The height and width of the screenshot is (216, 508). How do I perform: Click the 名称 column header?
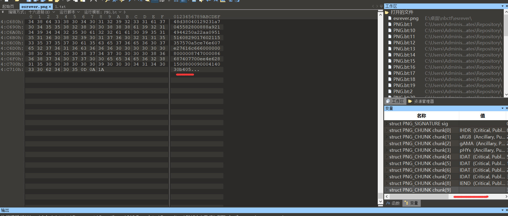pos(422,116)
